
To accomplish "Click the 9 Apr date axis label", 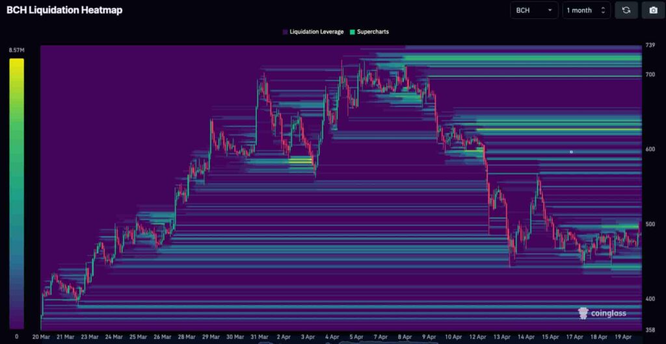I will pos(429,338).
